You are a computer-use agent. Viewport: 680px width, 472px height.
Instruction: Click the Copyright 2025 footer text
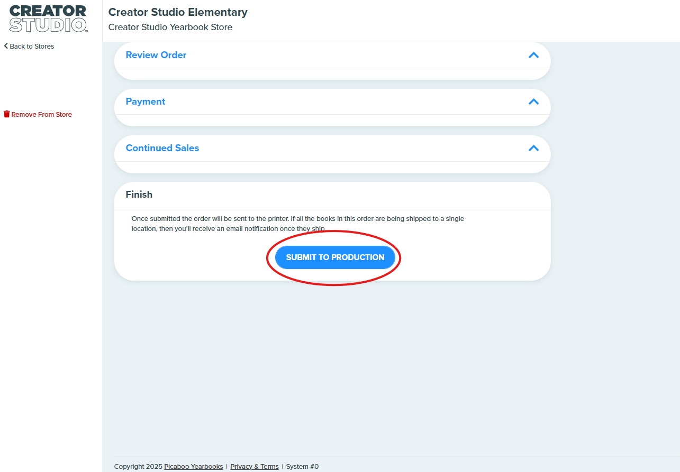[x=138, y=466]
